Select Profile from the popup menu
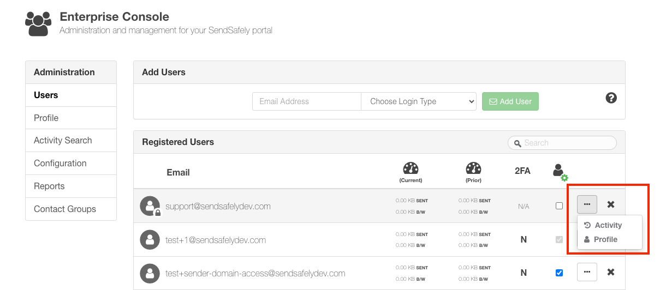This screenshot has width=672, height=290. pos(600,239)
